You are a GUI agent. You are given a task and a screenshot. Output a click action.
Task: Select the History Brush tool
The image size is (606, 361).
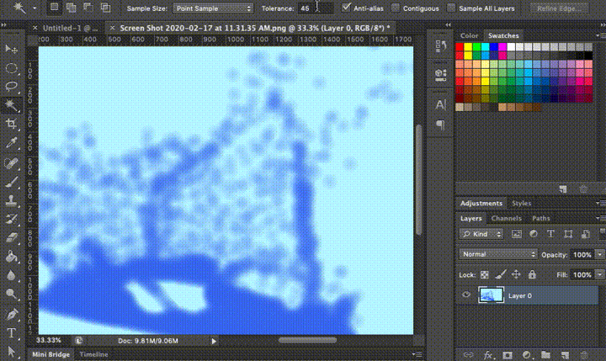[x=11, y=219]
